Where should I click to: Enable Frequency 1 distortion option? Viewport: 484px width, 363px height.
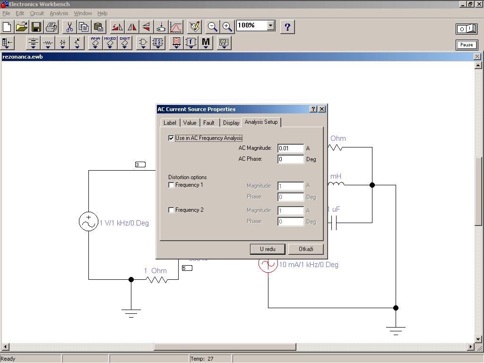tap(171, 185)
